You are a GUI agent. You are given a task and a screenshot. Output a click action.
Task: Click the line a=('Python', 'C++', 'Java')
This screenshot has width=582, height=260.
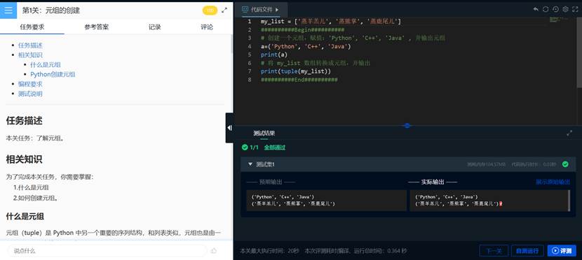306,47
